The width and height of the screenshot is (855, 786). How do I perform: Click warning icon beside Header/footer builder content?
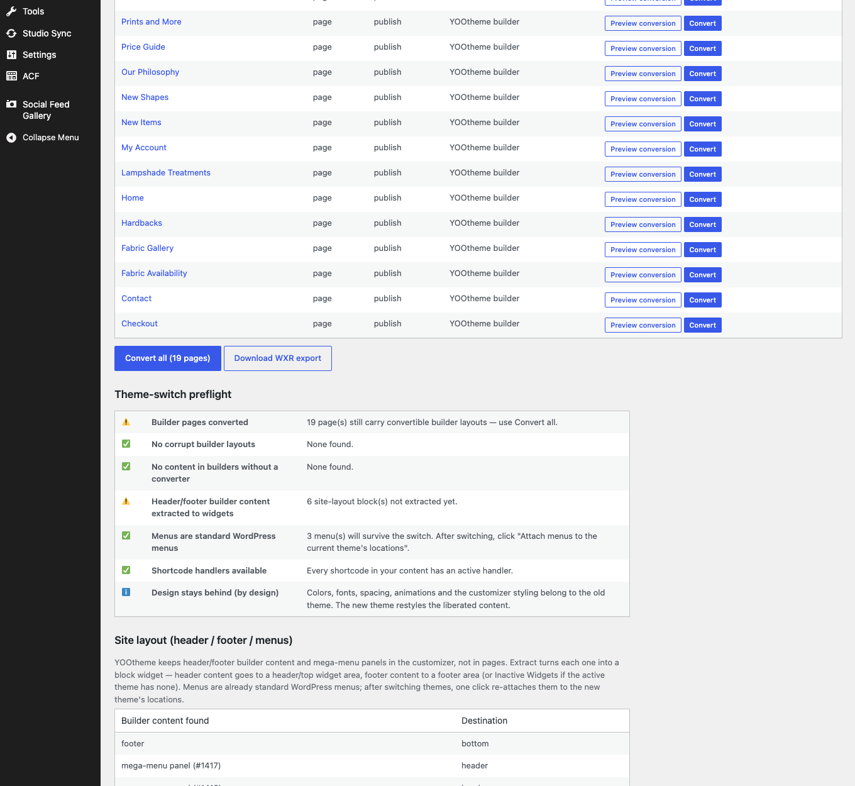[126, 501]
